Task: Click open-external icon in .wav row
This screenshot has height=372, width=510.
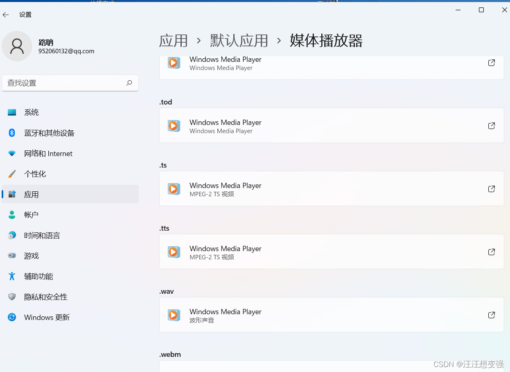Action: (x=492, y=315)
